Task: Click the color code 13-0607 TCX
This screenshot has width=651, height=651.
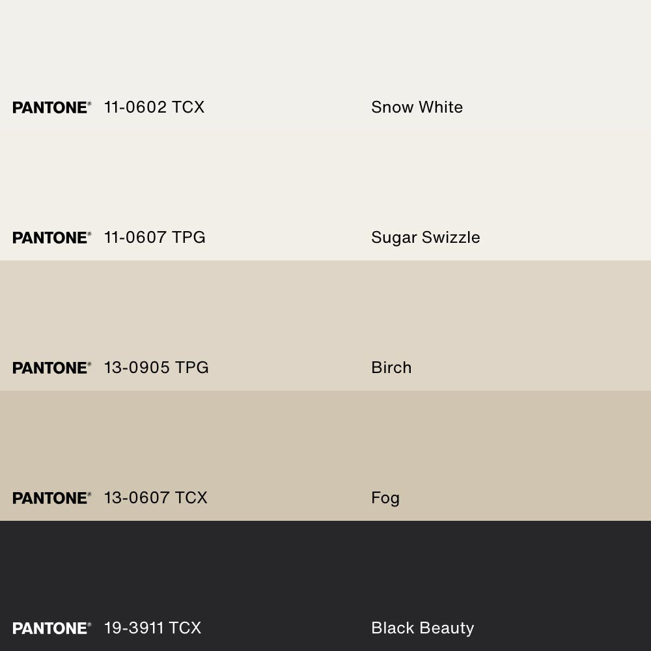Action: (156, 498)
